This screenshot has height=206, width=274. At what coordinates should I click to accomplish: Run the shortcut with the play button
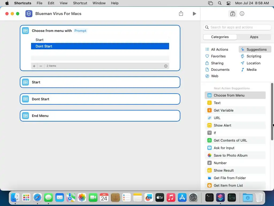point(194,14)
